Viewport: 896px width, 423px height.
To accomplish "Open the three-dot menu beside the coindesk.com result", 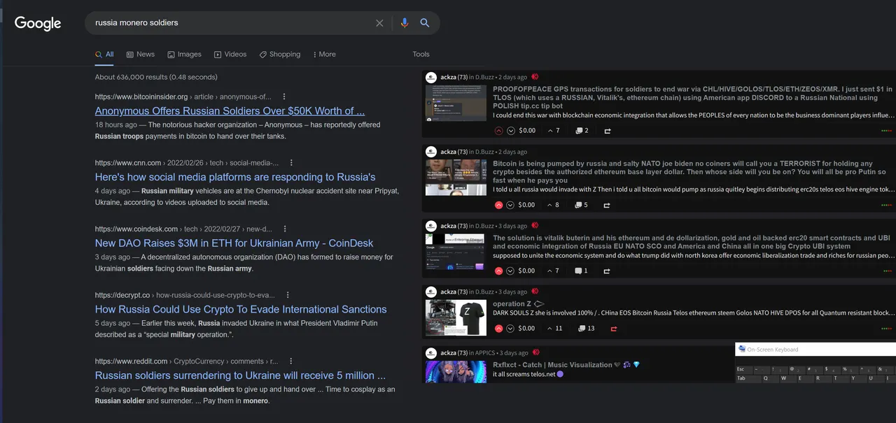I will [285, 229].
